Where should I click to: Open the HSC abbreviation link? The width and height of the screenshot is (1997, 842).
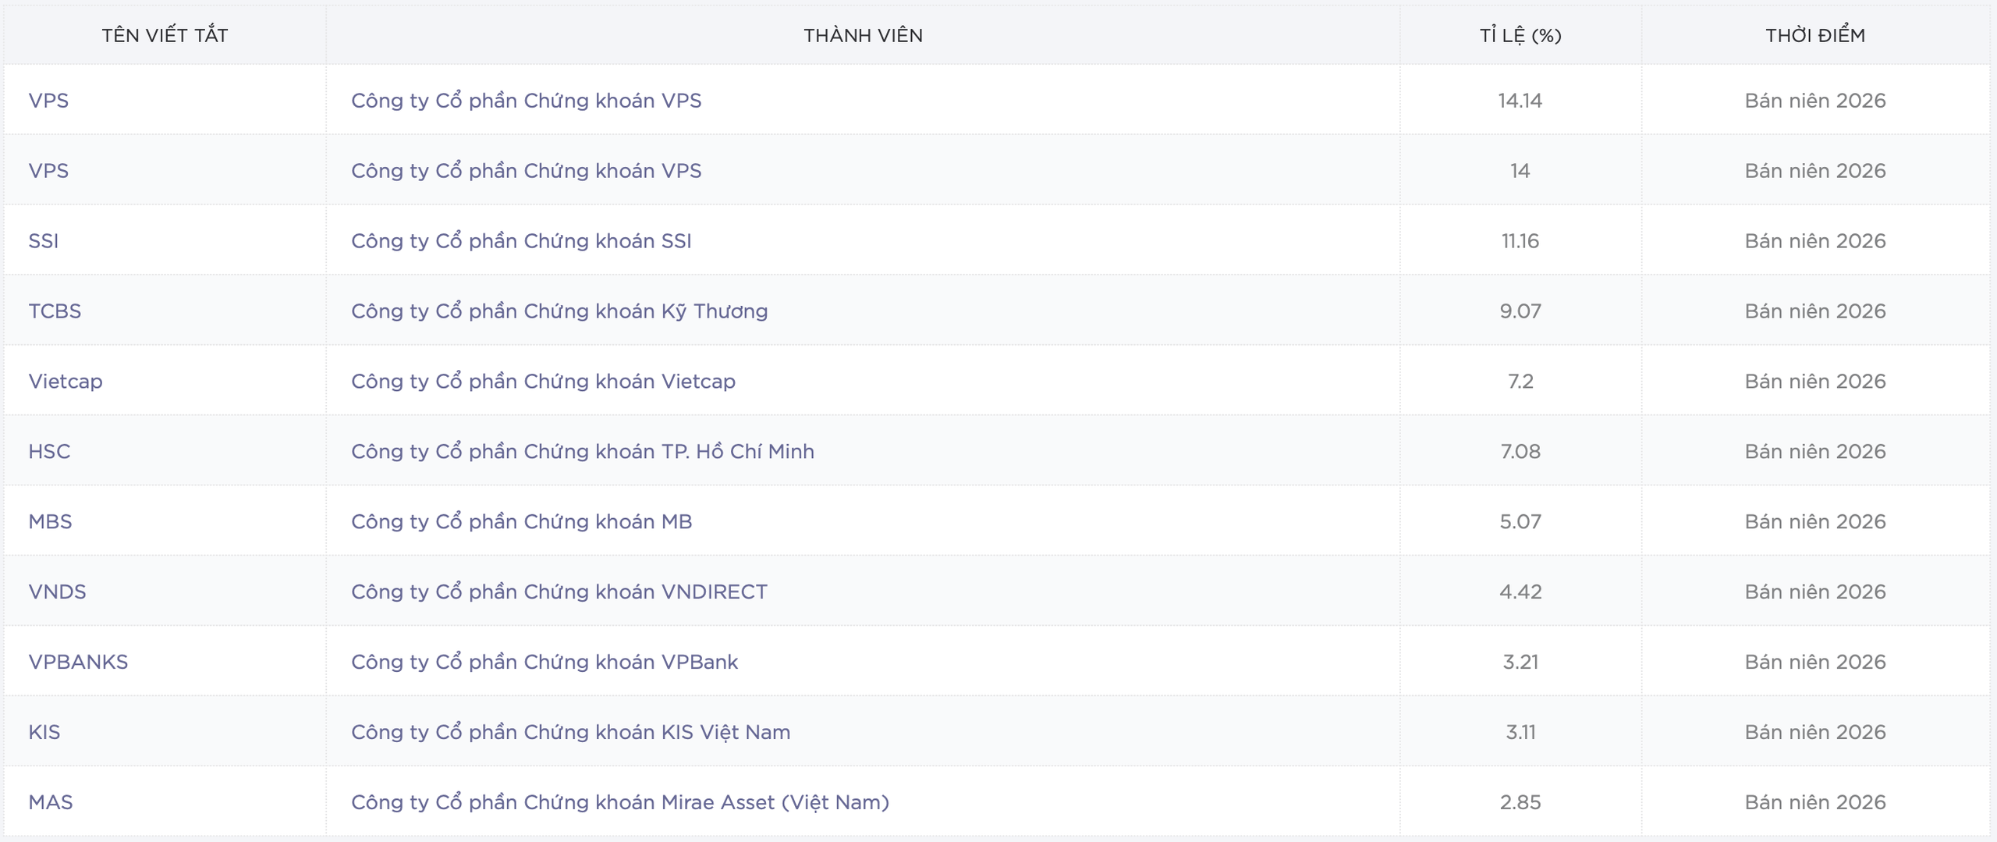pyautogui.click(x=49, y=451)
